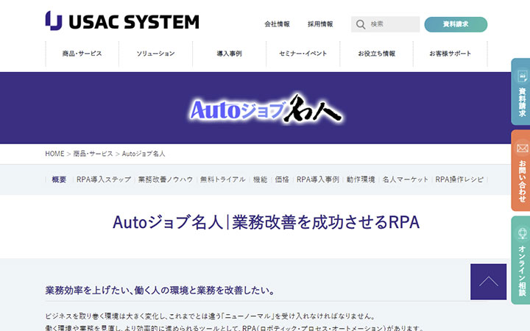Open the 導入事例 menu
The height and width of the screenshot is (331, 530).
click(229, 54)
